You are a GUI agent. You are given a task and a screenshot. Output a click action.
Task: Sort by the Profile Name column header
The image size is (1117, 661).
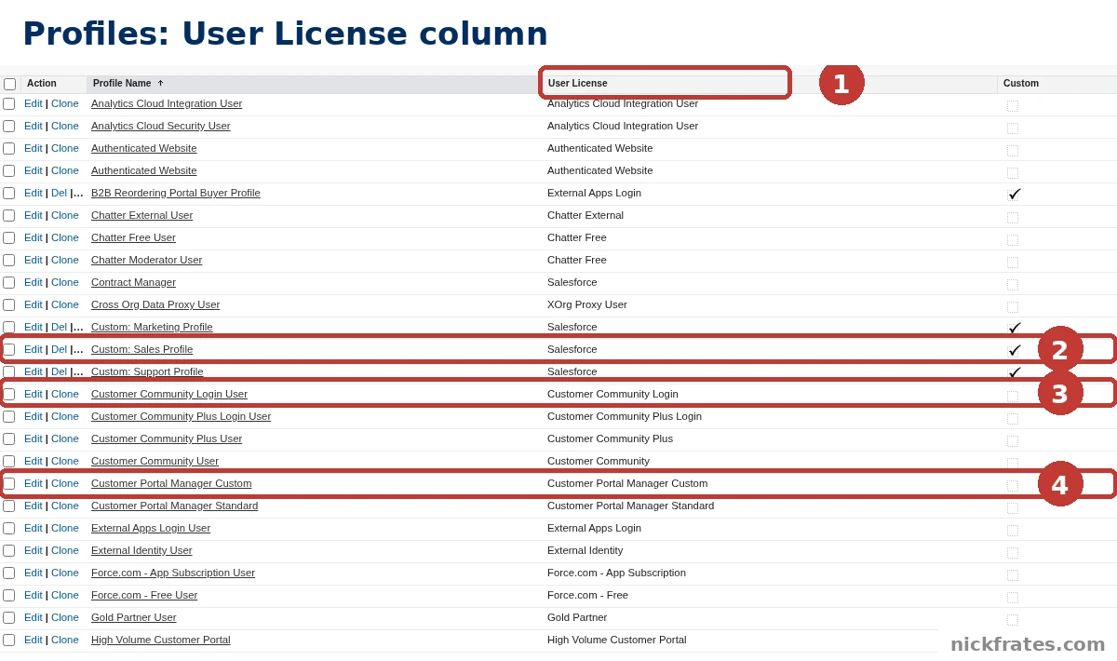[x=122, y=84]
